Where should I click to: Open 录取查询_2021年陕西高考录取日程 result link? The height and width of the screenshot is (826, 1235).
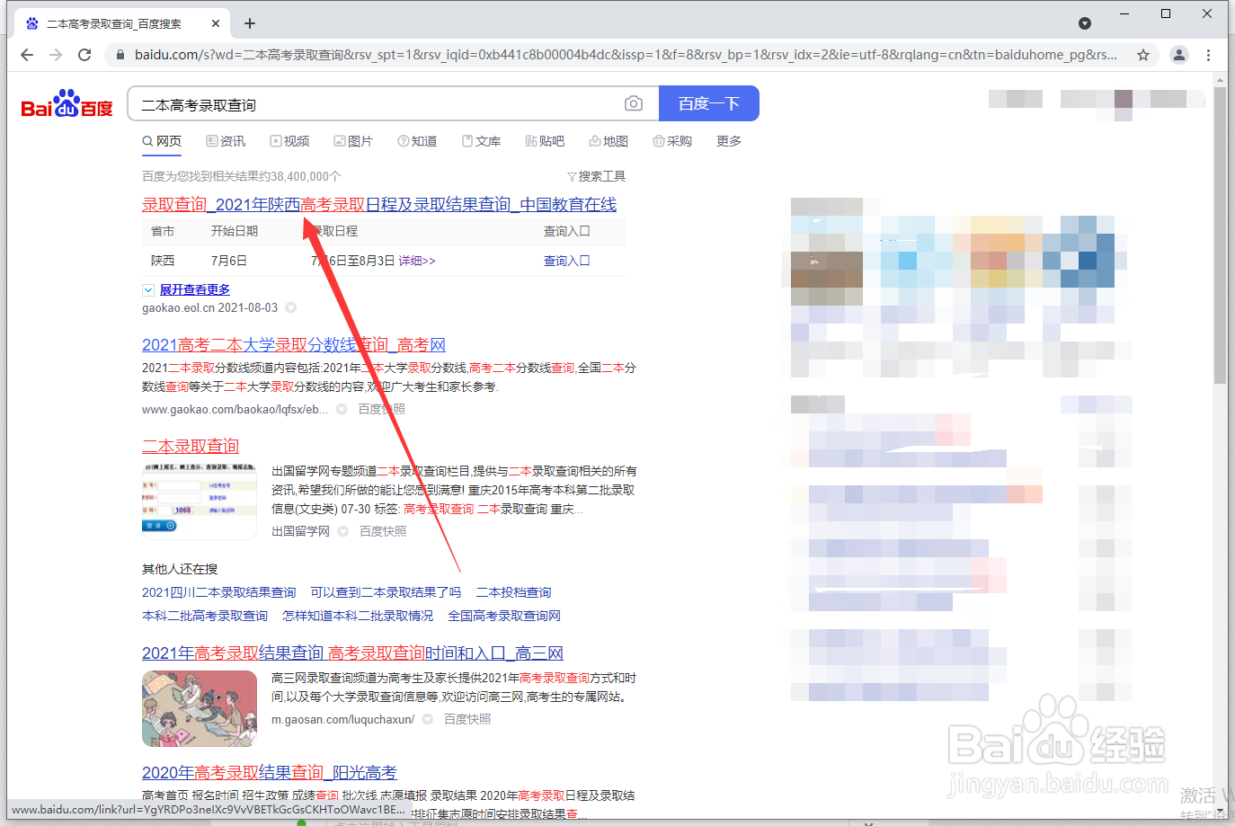pyautogui.click(x=379, y=205)
